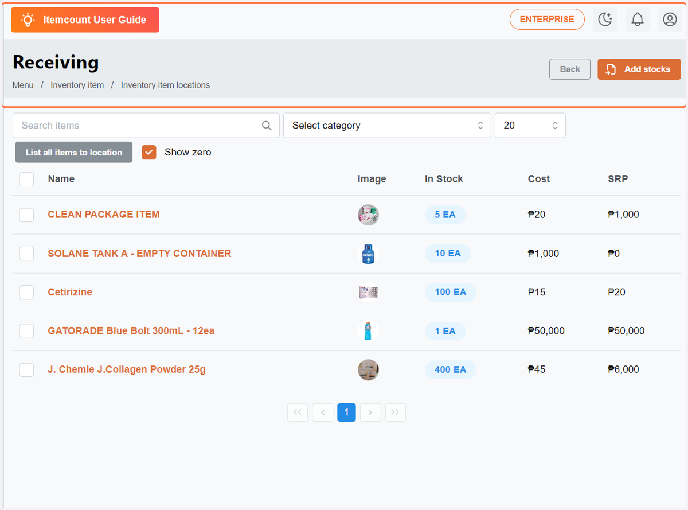Click the ENTERPRISE plan badge

pyautogui.click(x=547, y=20)
